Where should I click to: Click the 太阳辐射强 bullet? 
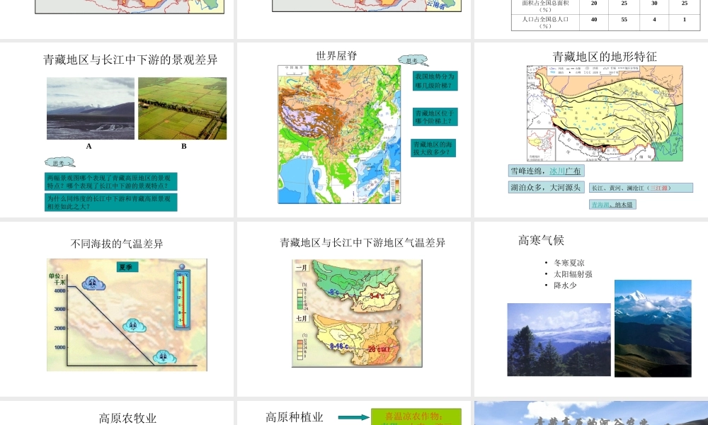(x=573, y=274)
